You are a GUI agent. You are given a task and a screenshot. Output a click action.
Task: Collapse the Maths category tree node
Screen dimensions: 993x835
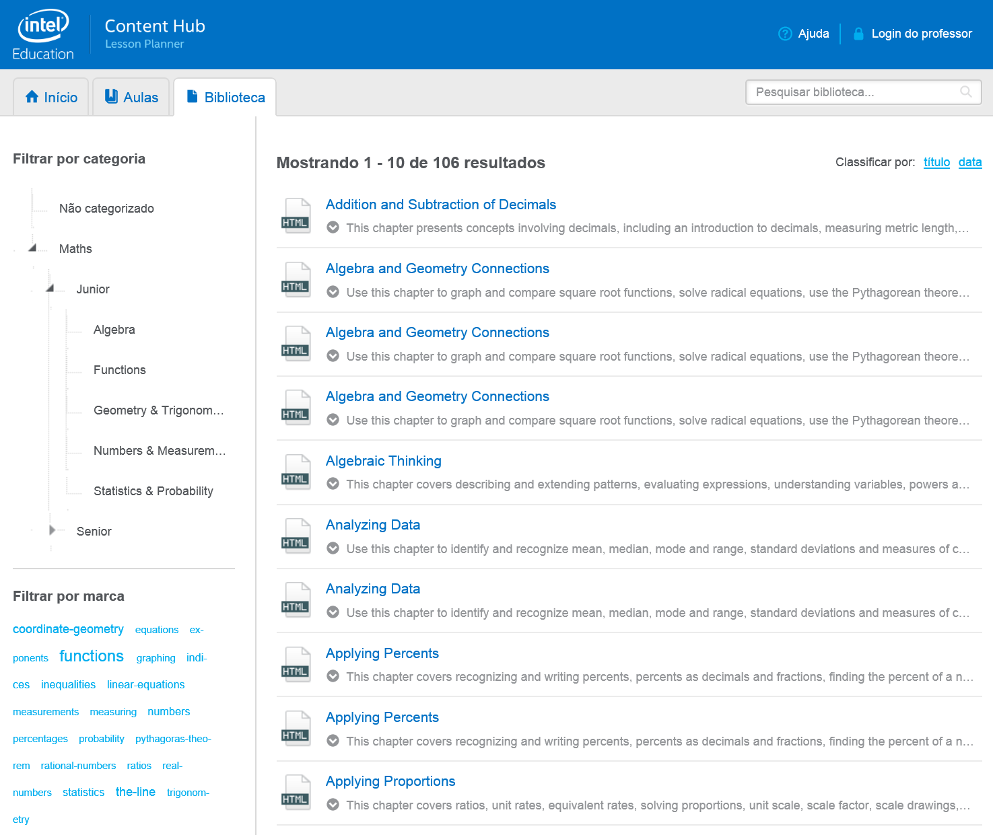(32, 248)
